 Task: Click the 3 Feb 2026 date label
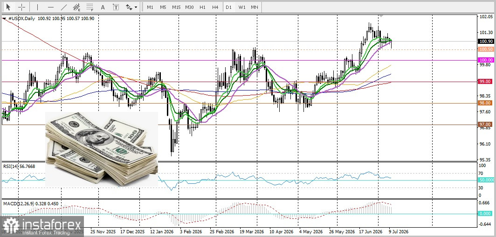click(191, 231)
